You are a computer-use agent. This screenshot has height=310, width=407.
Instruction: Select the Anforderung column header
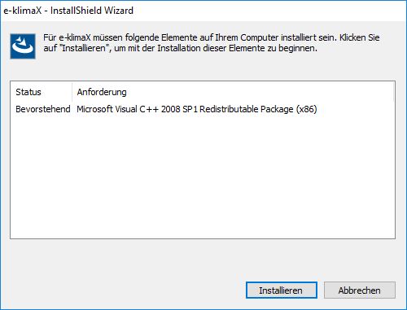pos(102,92)
